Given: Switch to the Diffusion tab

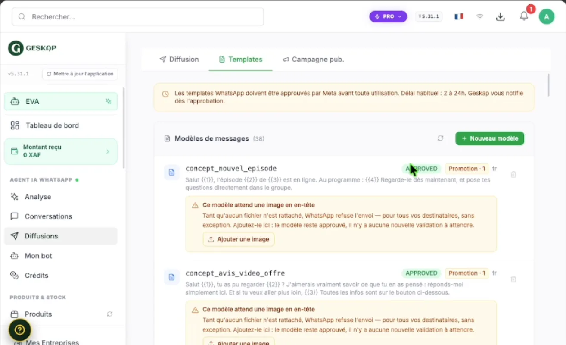Looking at the screenshot, I should 179,60.
